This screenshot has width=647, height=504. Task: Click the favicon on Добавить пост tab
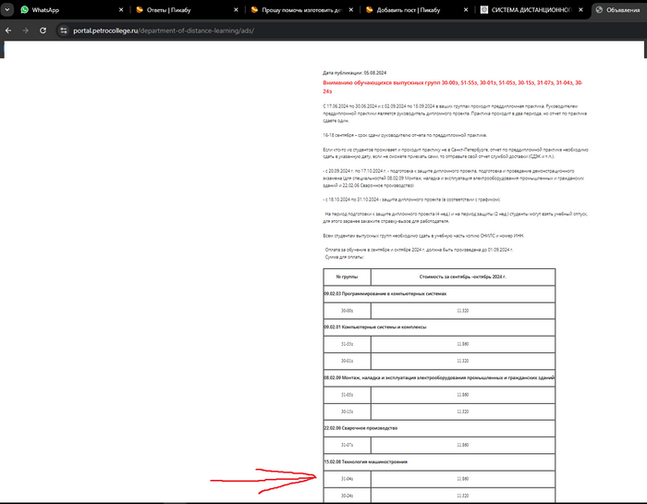coord(370,10)
